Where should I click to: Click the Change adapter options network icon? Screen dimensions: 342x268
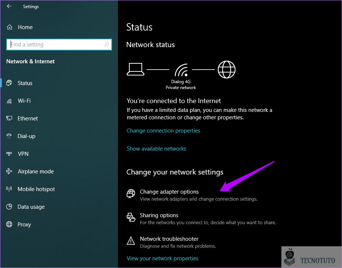pos(131,194)
